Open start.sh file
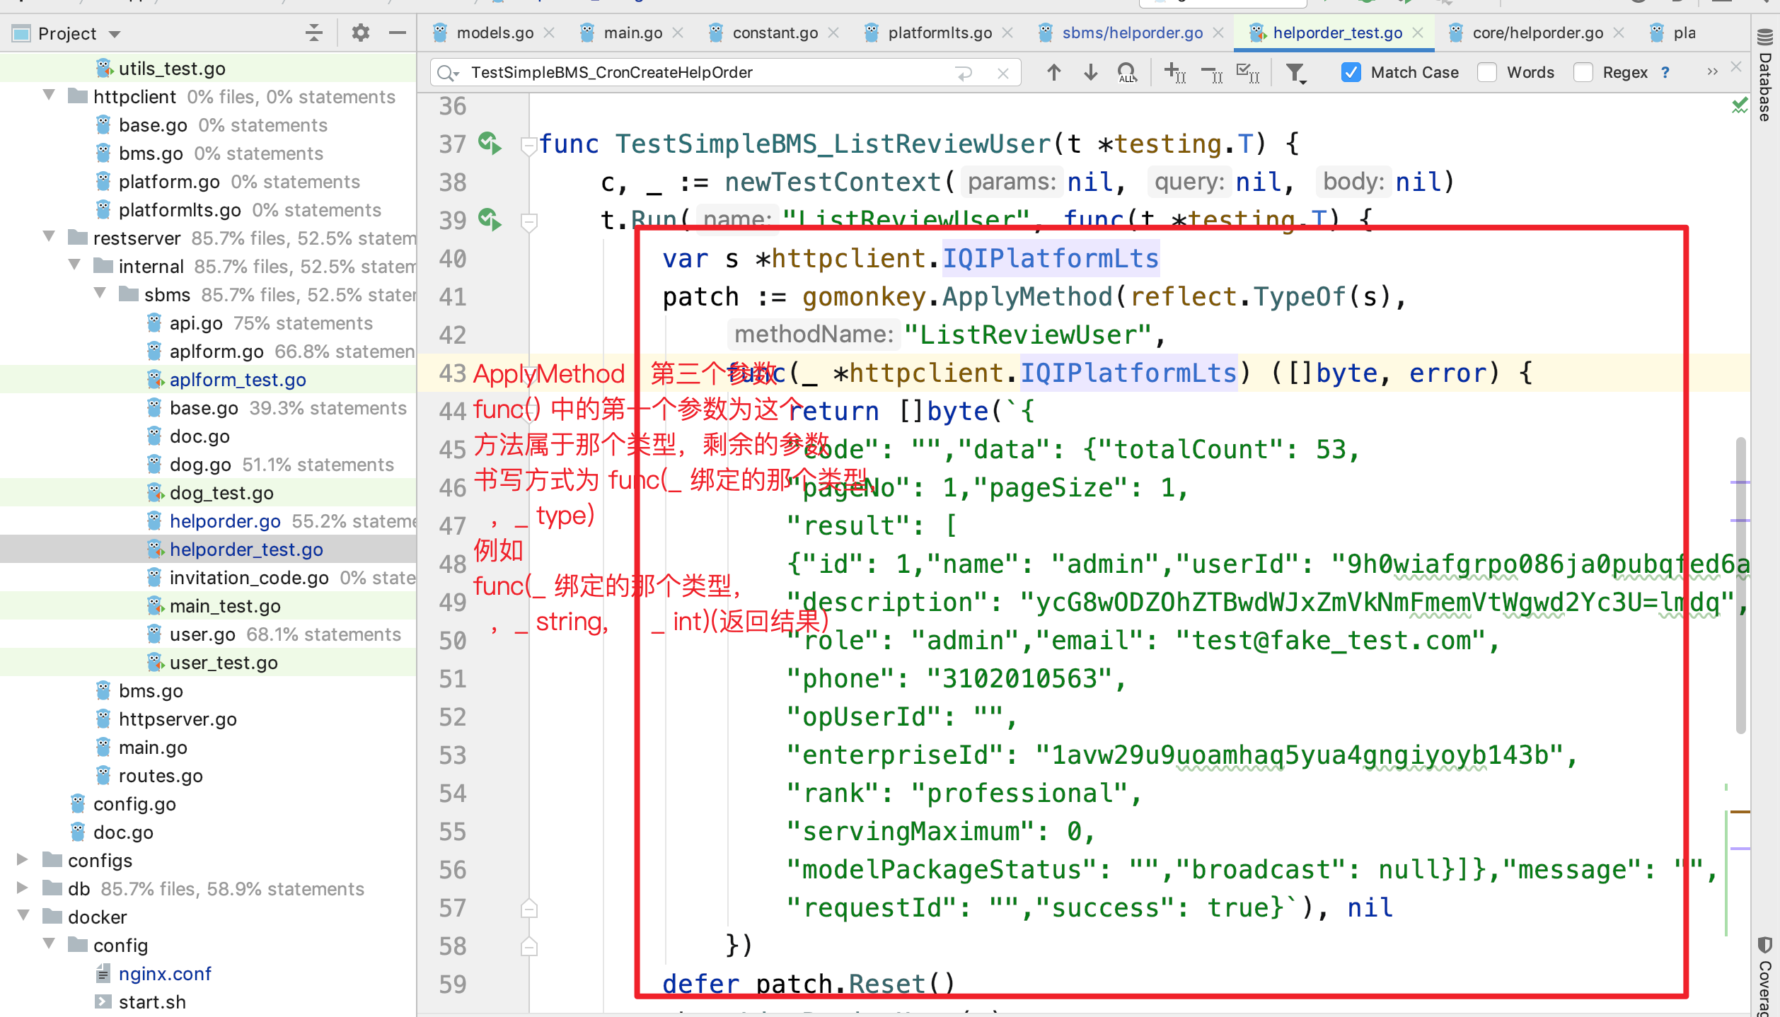The height and width of the screenshot is (1017, 1780). click(x=152, y=1002)
